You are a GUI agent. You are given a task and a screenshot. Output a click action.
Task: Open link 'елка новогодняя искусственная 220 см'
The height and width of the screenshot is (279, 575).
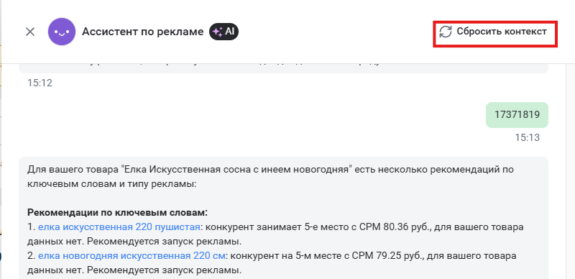click(132, 256)
